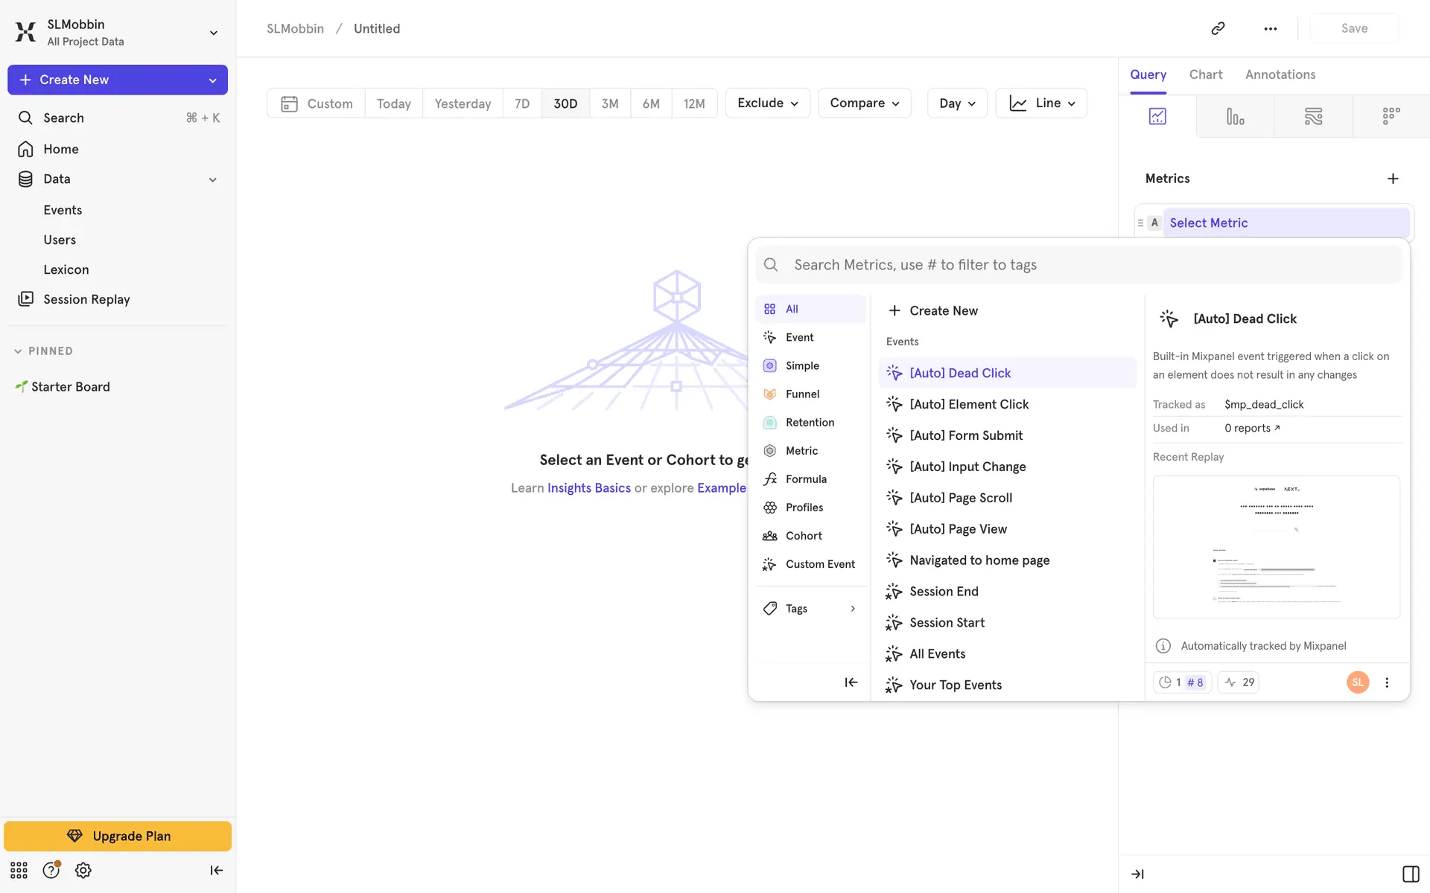
Task: Open the three-dot more options menu in header
Action: pyautogui.click(x=1271, y=28)
